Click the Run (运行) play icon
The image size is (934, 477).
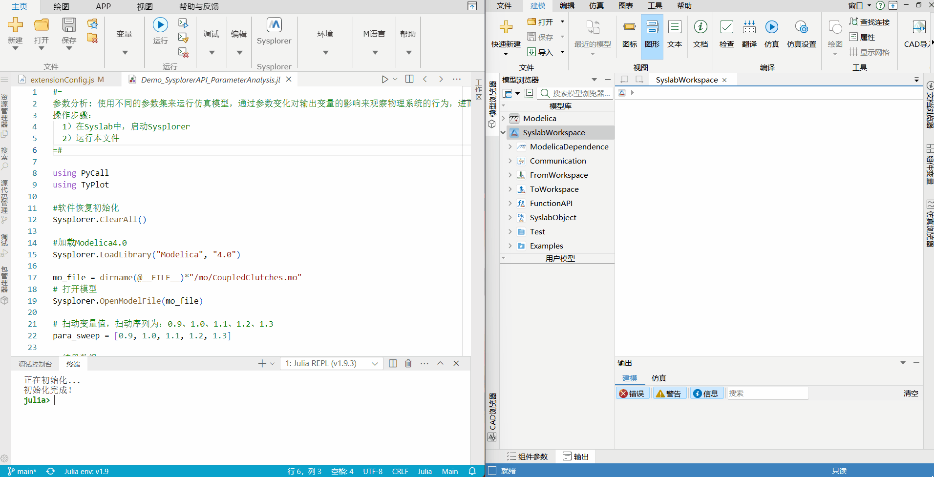pyautogui.click(x=160, y=25)
